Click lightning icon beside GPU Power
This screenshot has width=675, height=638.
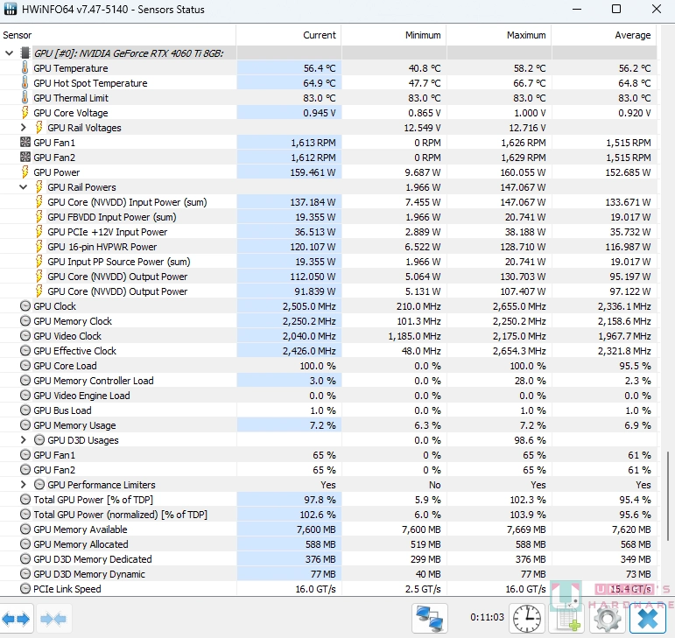tap(25, 172)
